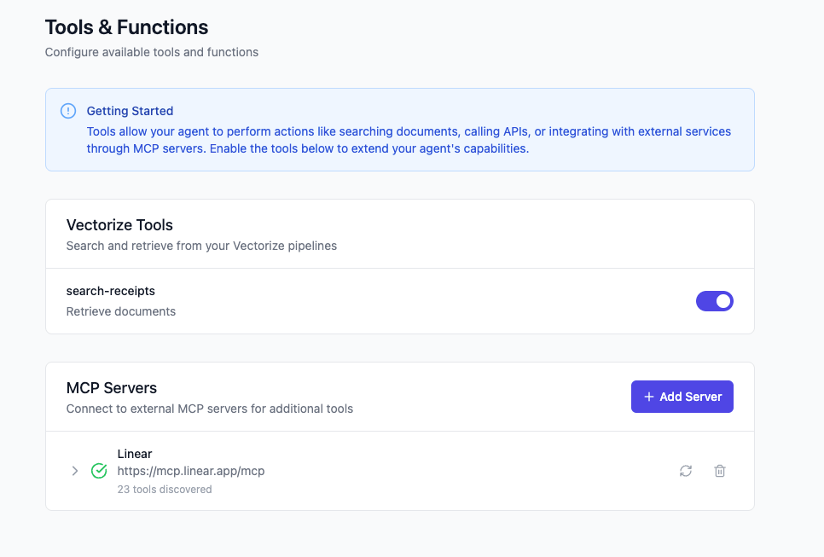
Task: Click the Getting Started info icon
Action: point(67,110)
